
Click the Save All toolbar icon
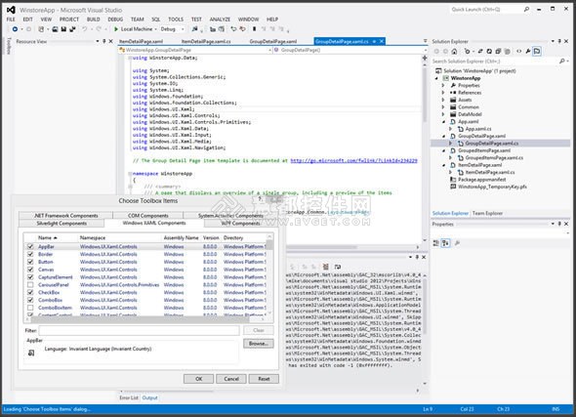[x=72, y=29]
